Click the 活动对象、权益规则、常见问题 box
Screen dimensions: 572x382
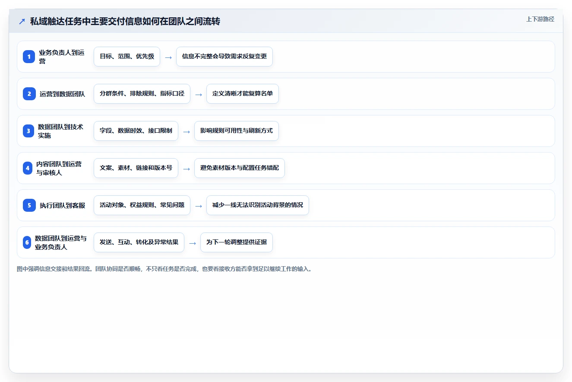(x=142, y=205)
